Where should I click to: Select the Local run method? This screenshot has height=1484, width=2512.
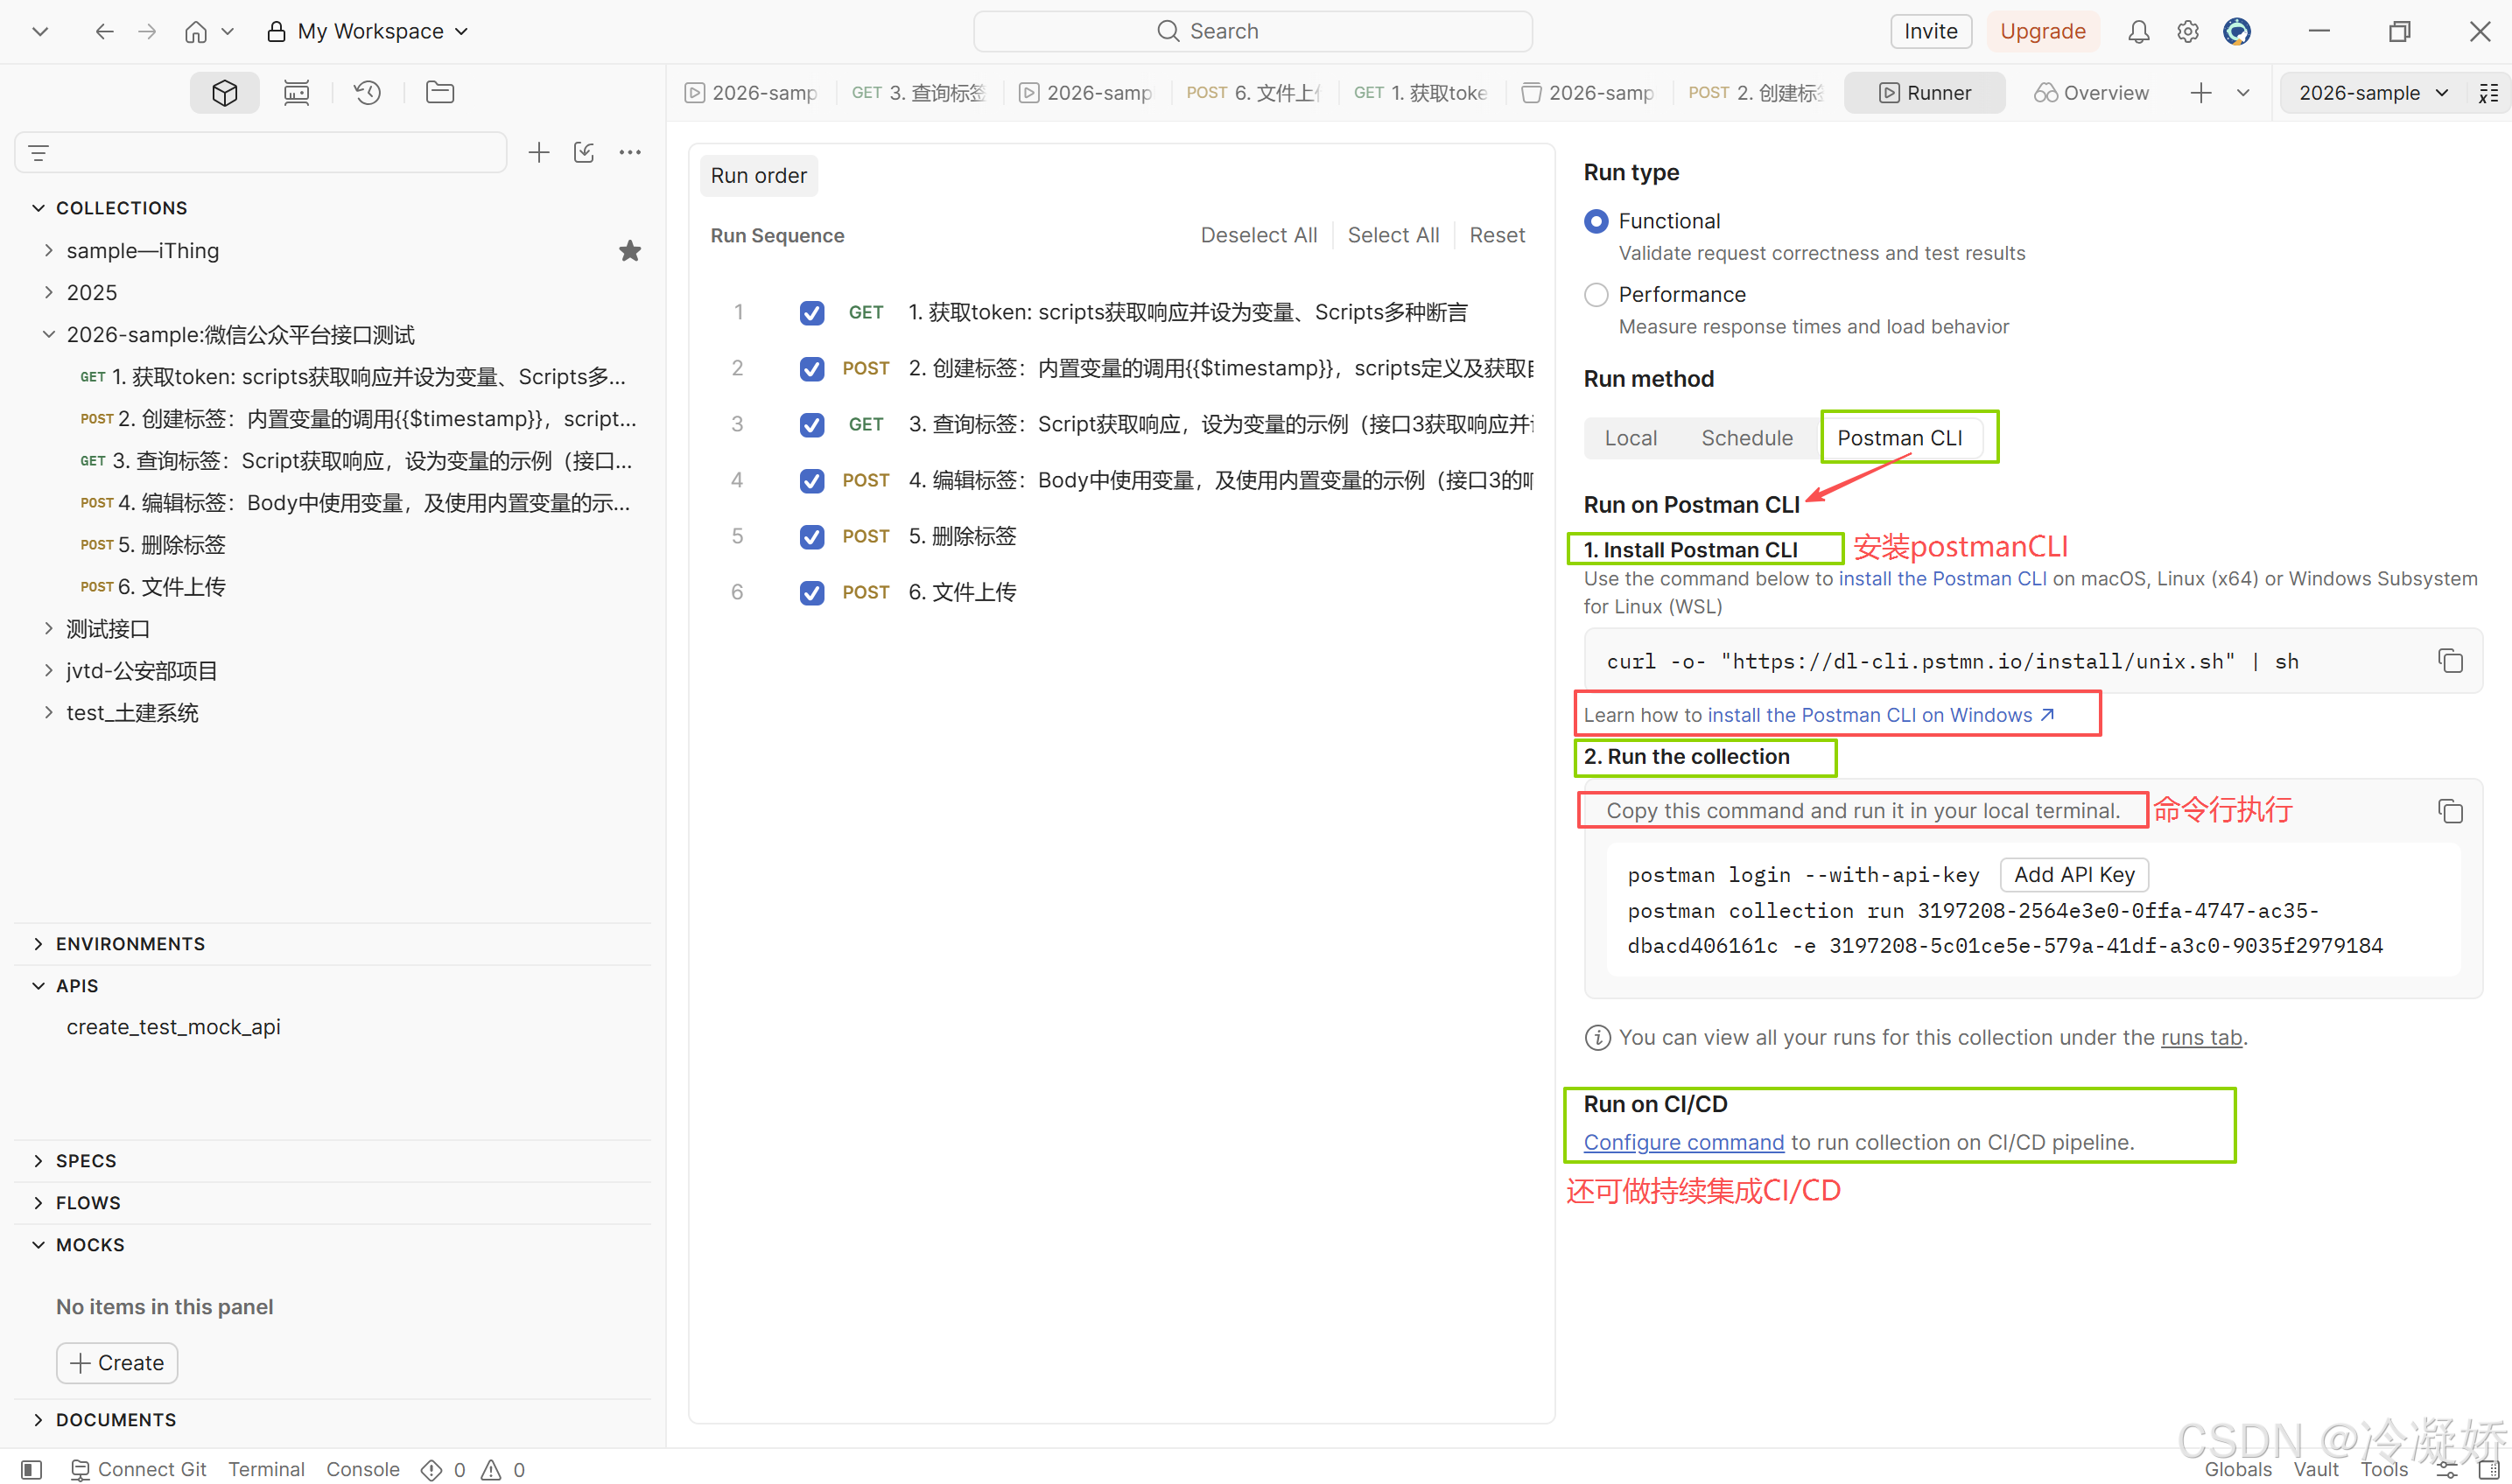pos(1631,438)
